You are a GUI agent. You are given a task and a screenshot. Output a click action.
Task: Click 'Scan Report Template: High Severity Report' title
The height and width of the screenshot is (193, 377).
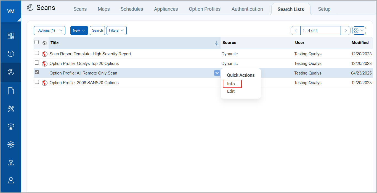[x=90, y=54]
